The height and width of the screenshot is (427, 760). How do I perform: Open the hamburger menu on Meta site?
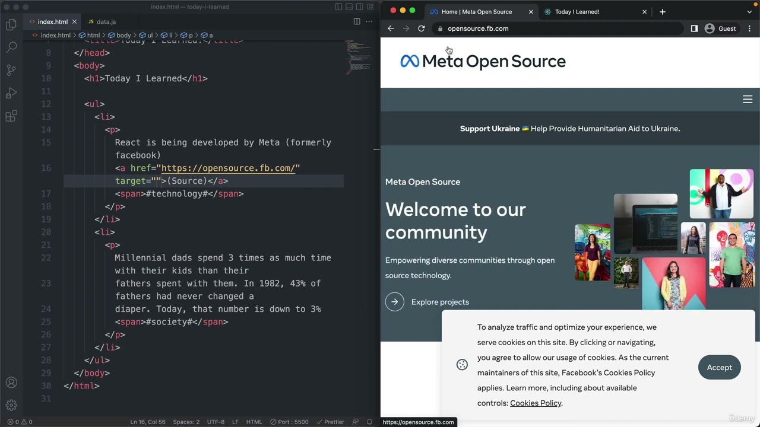click(748, 100)
